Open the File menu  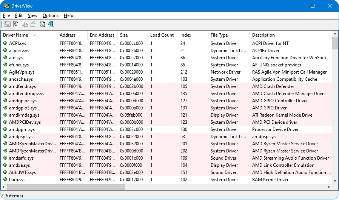point(6,15)
